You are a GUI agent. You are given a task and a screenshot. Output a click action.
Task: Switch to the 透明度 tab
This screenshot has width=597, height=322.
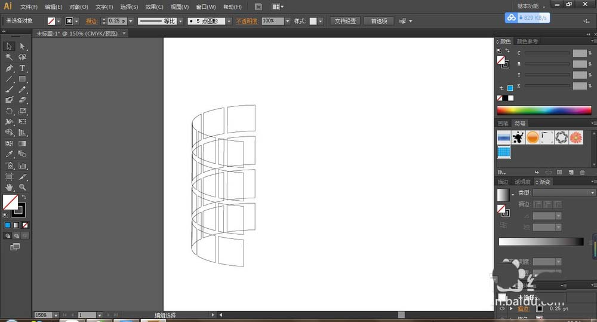click(x=522, y=182)
